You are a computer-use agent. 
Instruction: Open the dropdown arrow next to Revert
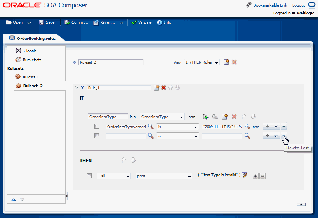[122, 23]
